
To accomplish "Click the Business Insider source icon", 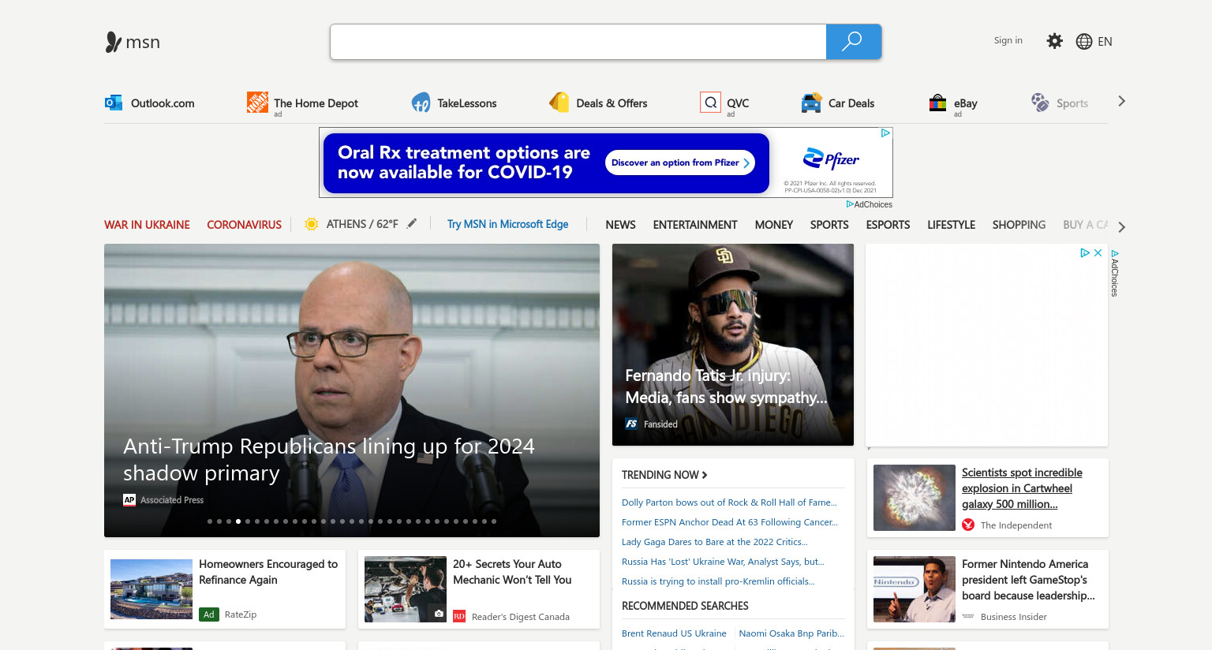I will pos(968,617).
